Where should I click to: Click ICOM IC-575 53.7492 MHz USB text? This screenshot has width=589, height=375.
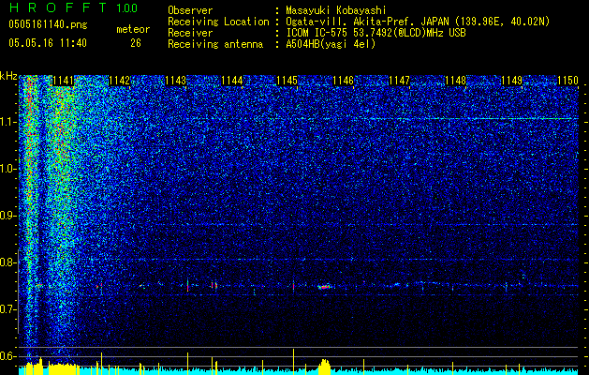click(x=375, y=33)
